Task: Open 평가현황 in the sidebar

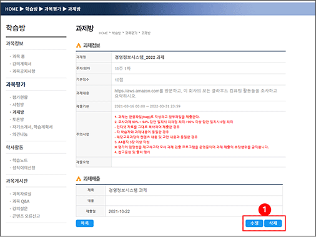Action: point(20,97)
